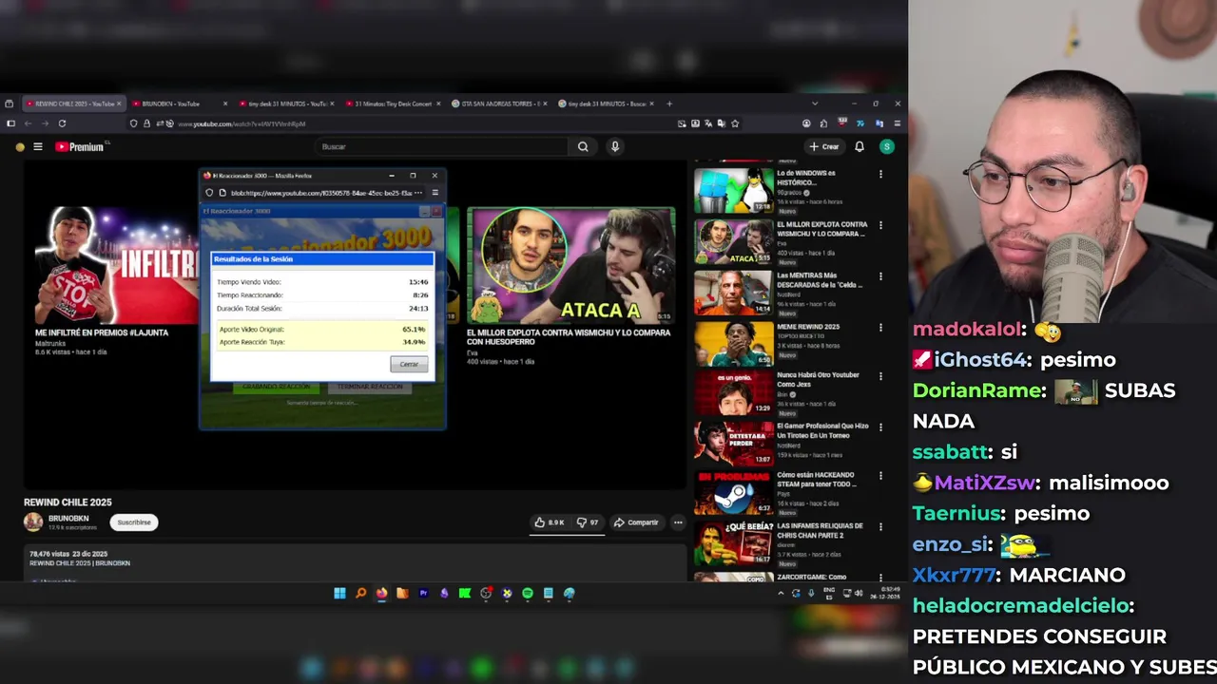Open the green S account avatar
Image resolution: width=1217 pixels, height=684 pixels.
(886, 146)
